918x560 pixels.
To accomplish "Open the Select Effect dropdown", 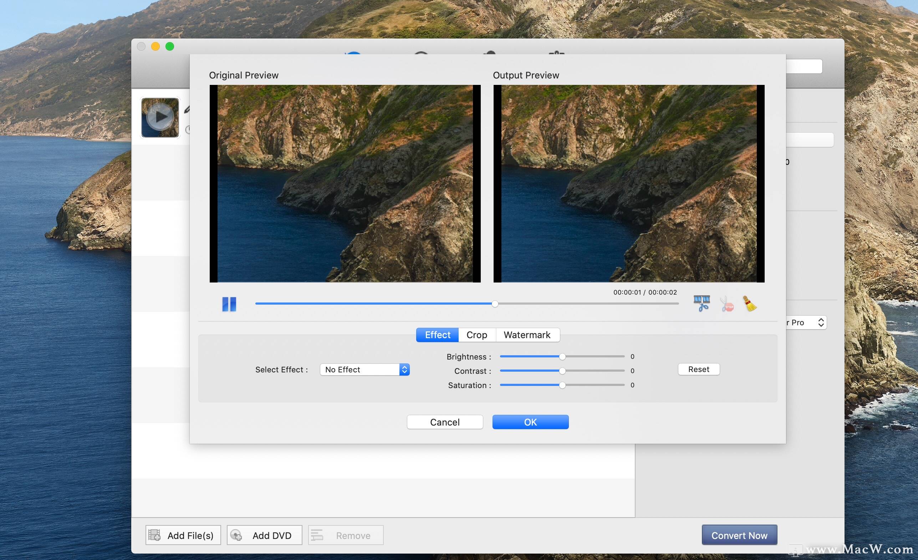I will [365, 369].
